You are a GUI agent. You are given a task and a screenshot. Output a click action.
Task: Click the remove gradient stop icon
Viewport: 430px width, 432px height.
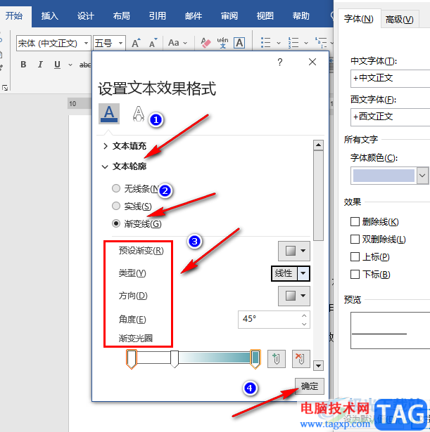[x=301, y=359]
